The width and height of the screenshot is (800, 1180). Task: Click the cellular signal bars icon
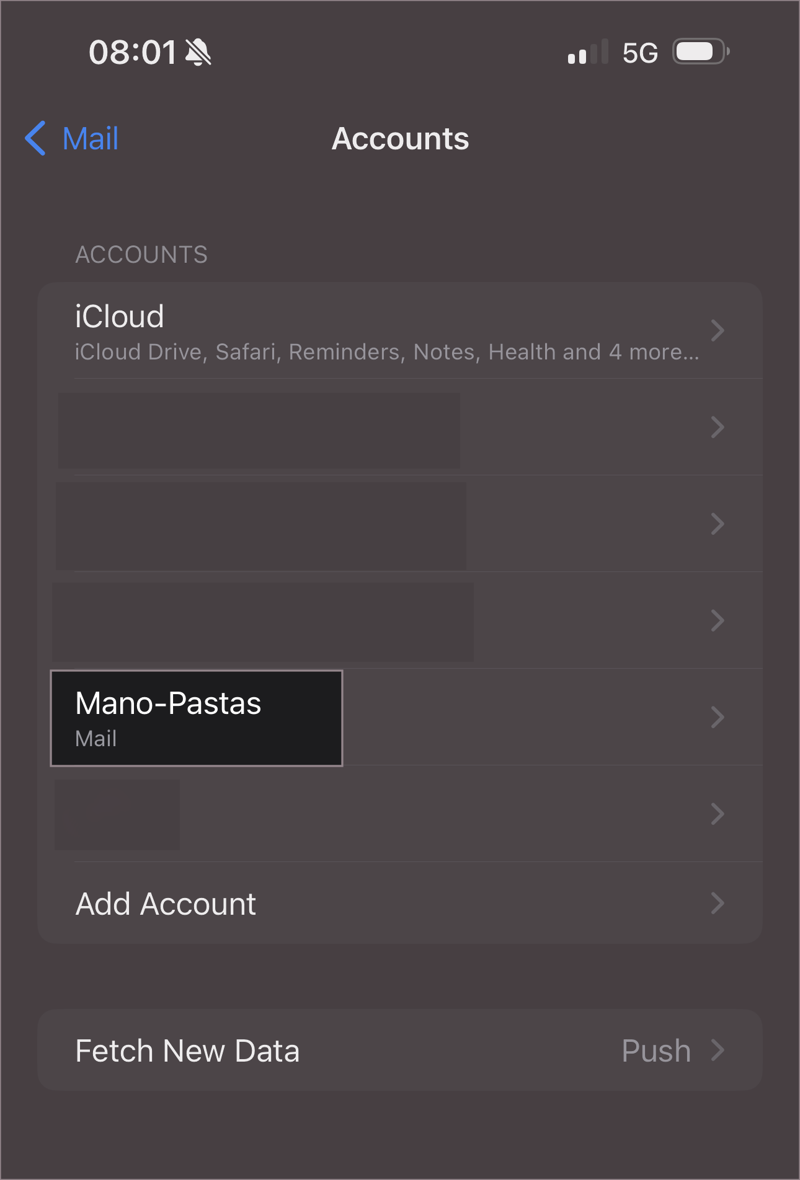click(587, 53)
